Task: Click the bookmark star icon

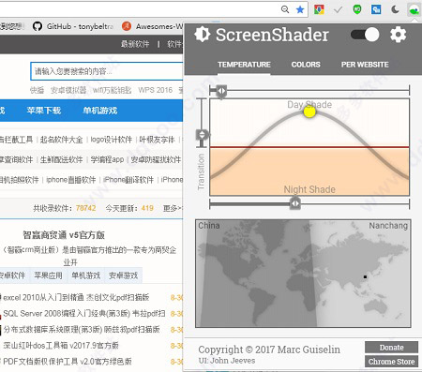Action: click(300, 9)
